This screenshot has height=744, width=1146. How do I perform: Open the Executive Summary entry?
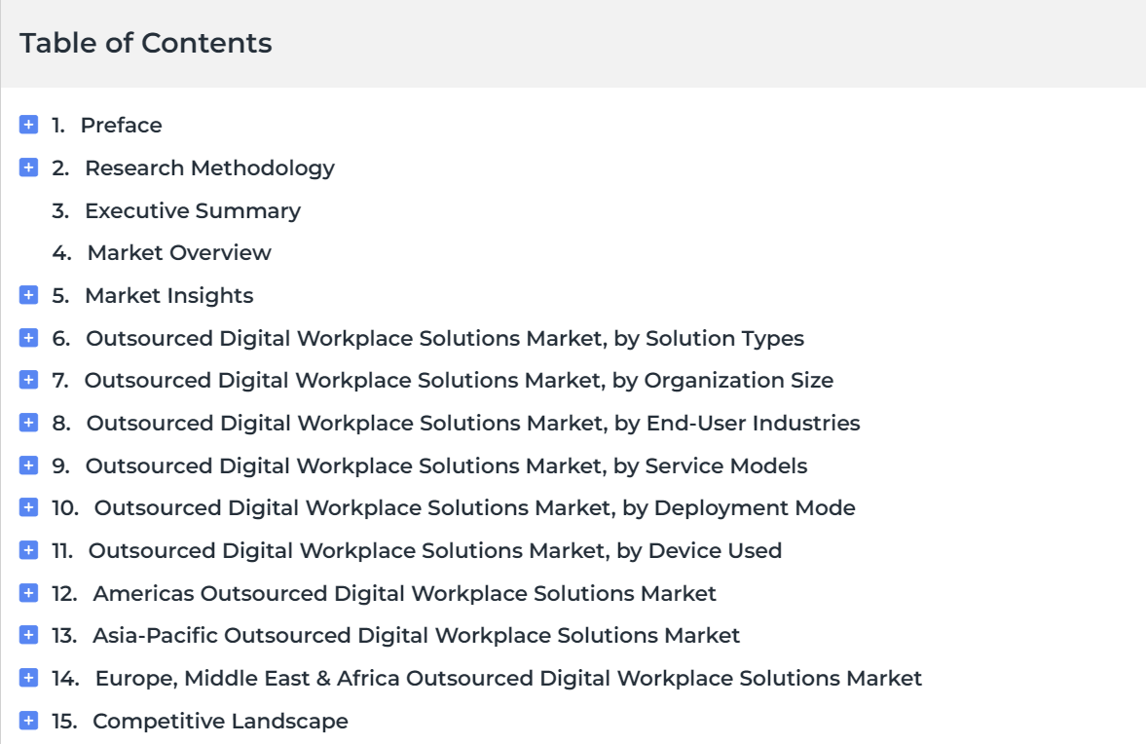[192, 211]
